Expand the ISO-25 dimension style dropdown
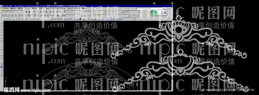 coord(74,15)
